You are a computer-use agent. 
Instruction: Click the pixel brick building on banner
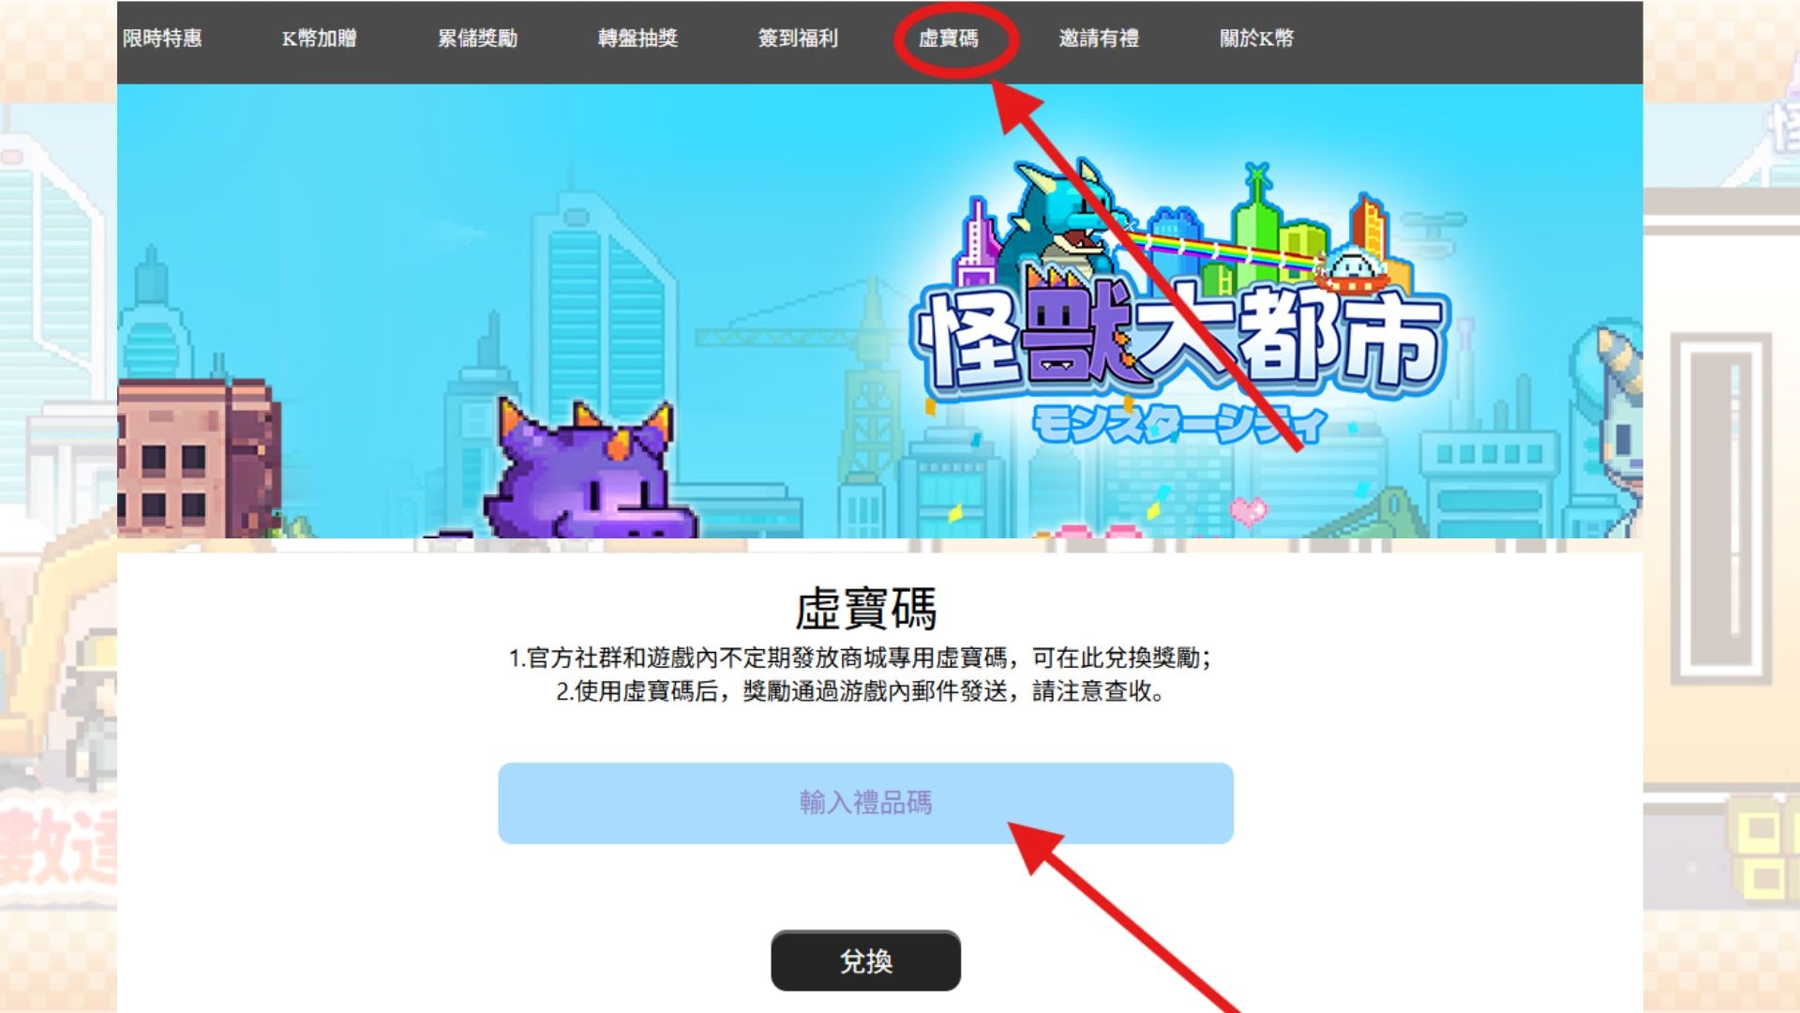[199, 459]
